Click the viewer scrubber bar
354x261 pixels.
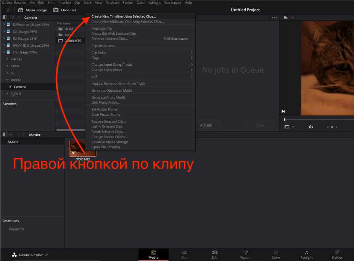pyautogui.click(x=319, y=119)
